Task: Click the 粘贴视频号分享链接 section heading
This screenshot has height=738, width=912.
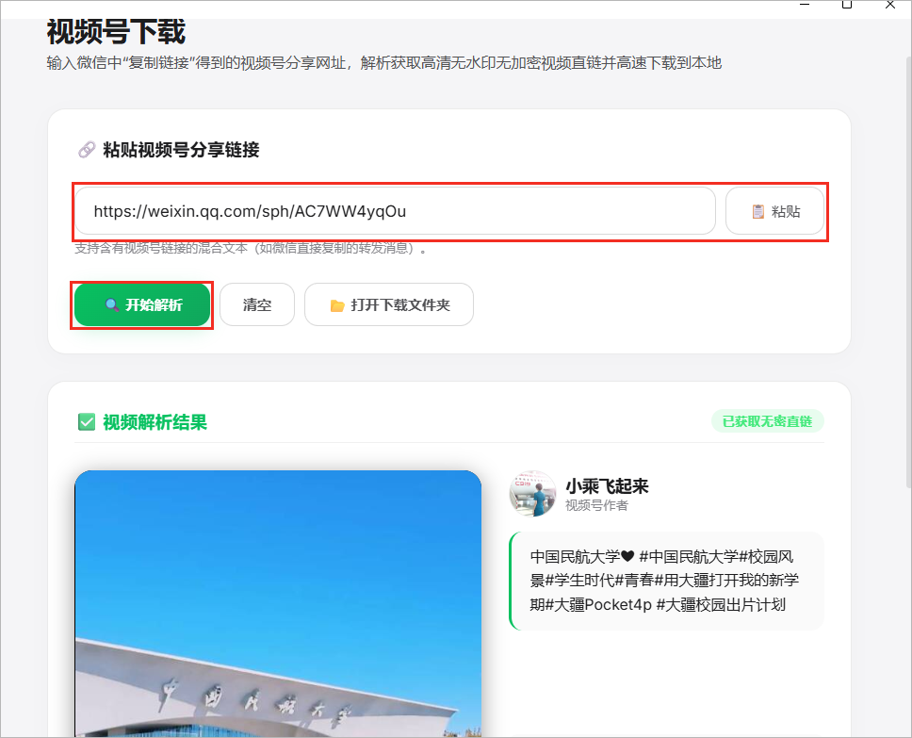Action: [181, 150]
